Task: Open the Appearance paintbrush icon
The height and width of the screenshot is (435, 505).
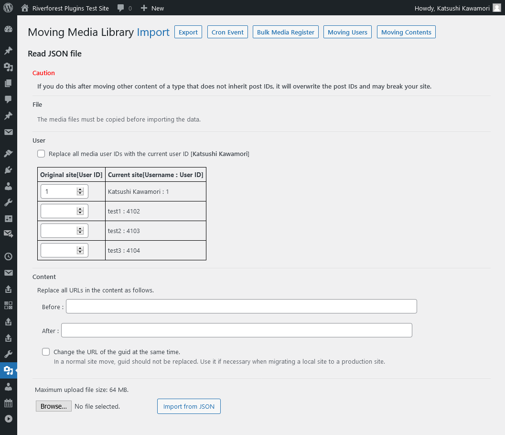Action: click(x=9, y=153)
